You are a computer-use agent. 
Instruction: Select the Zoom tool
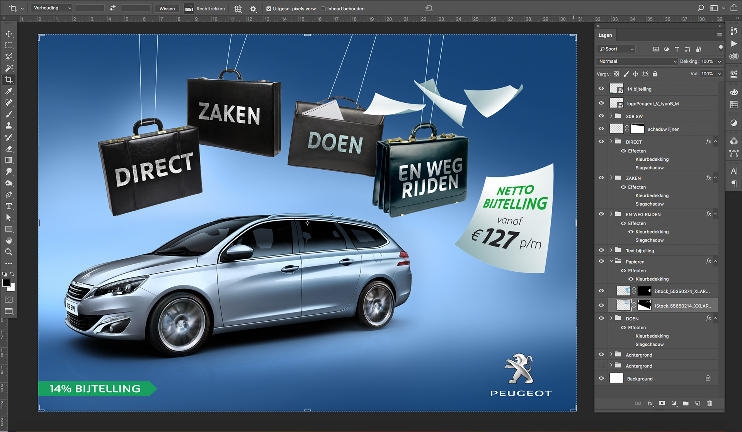coord(9,252)
